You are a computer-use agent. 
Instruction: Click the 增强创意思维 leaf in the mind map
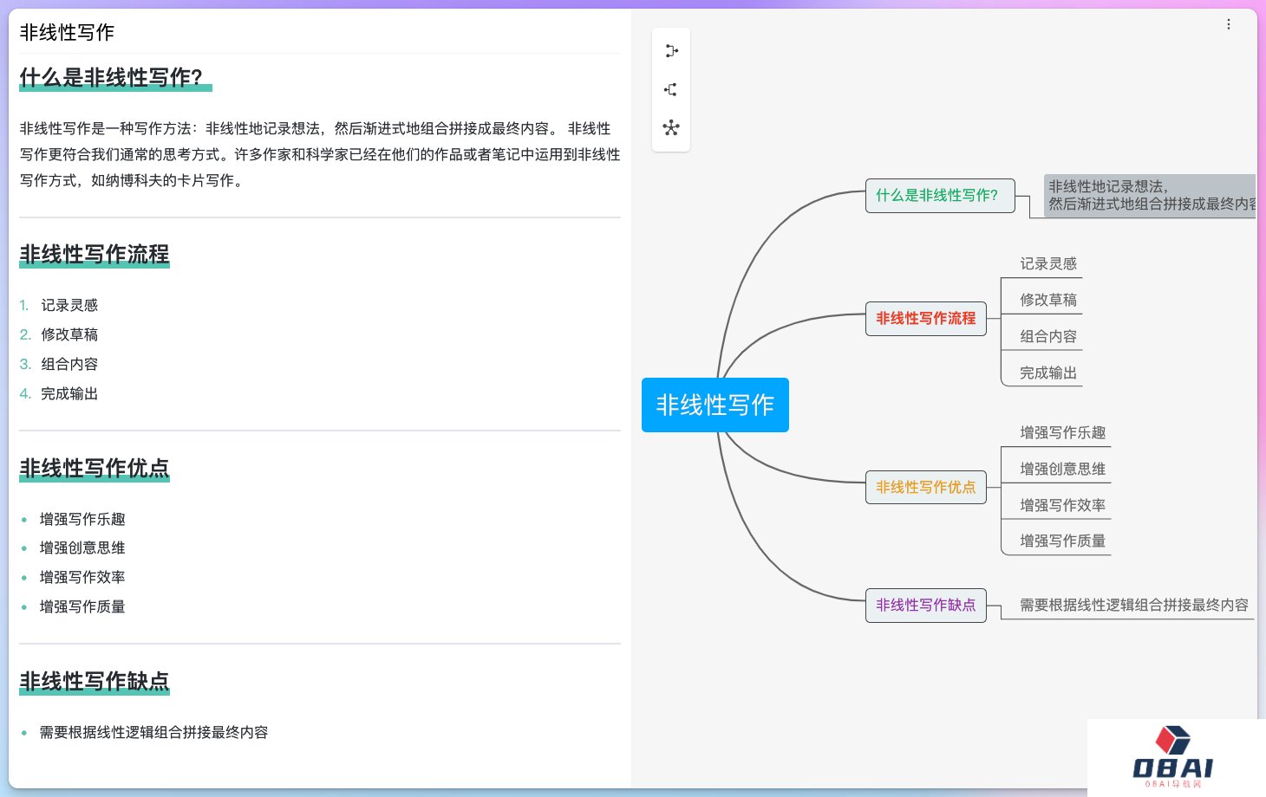tap(1062, 469)
